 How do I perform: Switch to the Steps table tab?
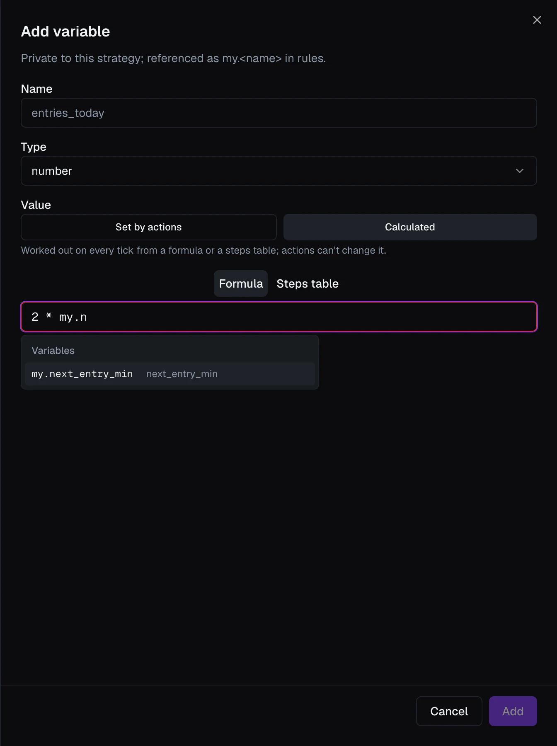pyautogui.click(x=308, y=283)
